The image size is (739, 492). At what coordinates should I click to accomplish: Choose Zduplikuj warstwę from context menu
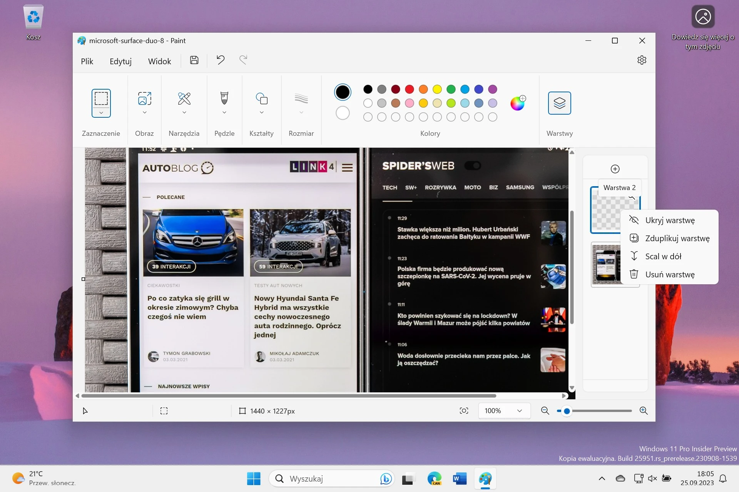[669, 238]
